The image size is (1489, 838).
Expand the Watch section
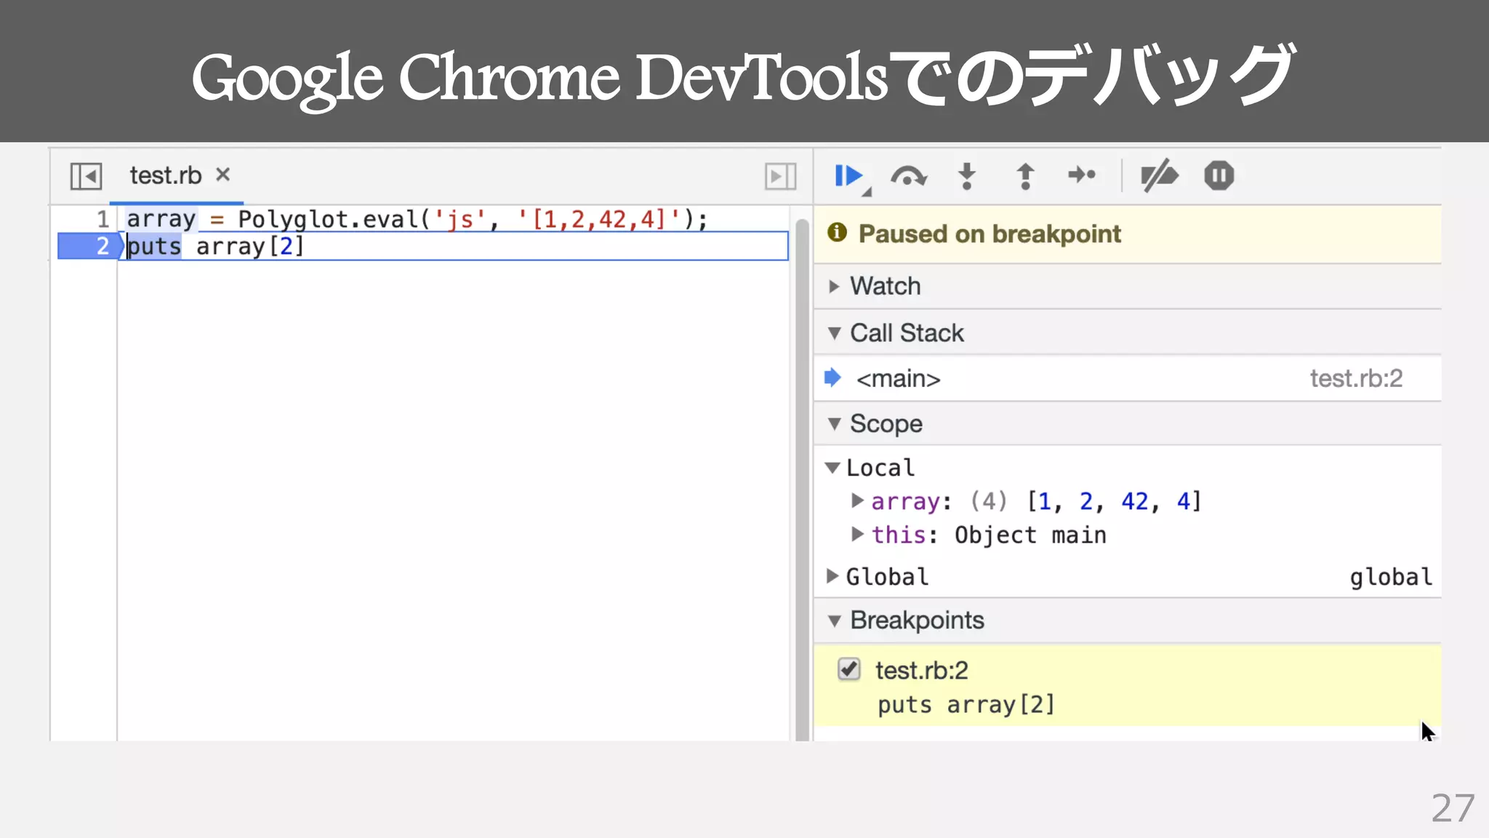pos(835,286)
